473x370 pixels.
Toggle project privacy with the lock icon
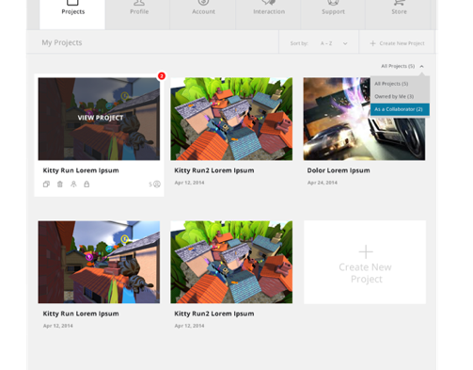pos(87,185)
